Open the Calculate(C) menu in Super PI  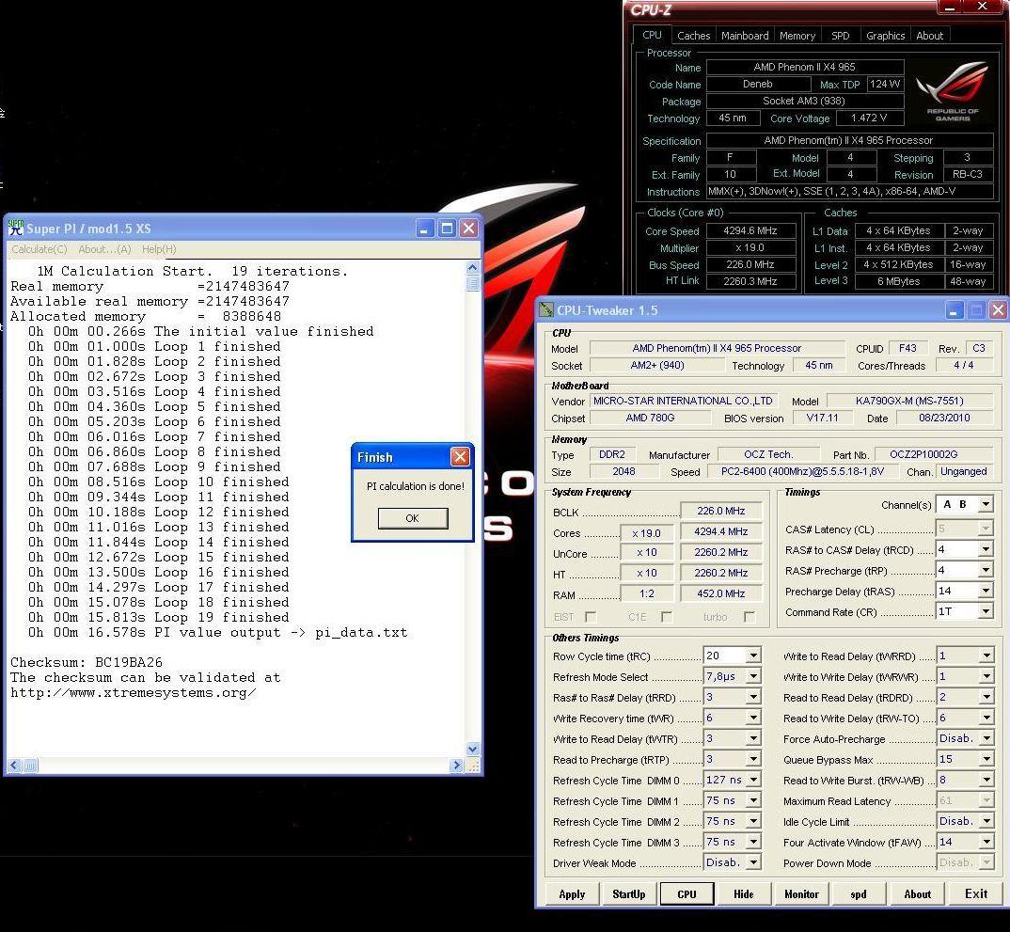pyautogui.click(x=39, y=249)
